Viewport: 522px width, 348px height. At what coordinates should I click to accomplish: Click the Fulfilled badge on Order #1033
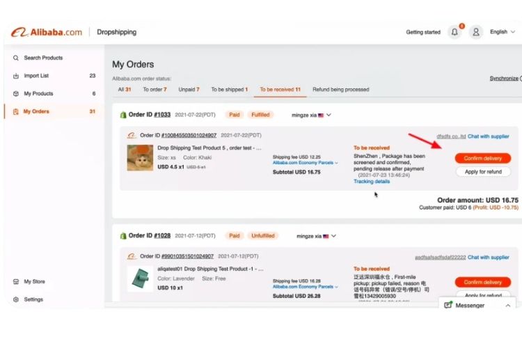(x=260, y=115)
